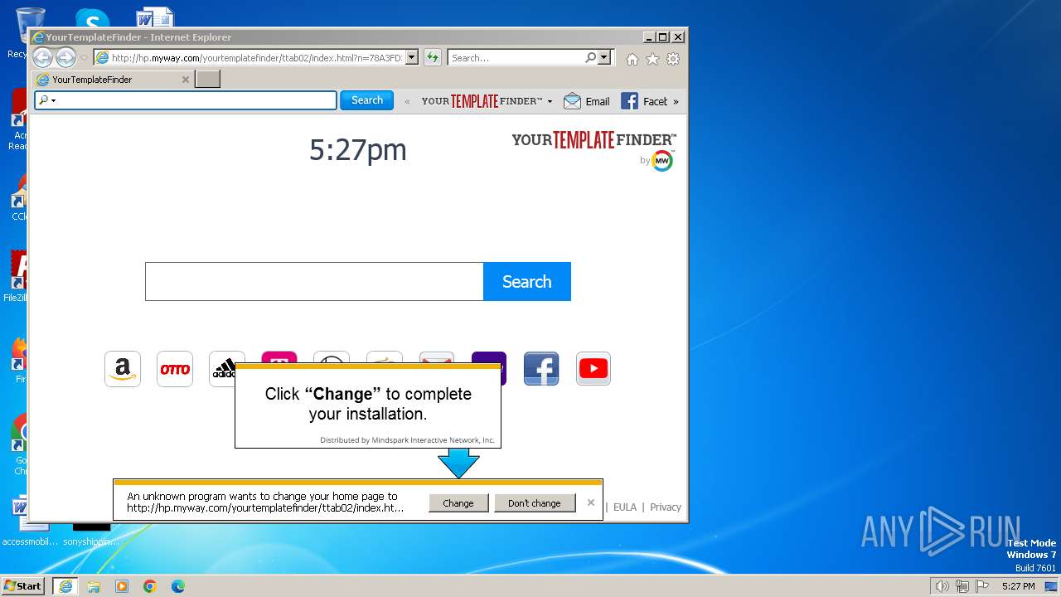Viewport: 1061px width, 597px height.
Task: Open the Adidas shortcut tile
Action: [222, 369]
